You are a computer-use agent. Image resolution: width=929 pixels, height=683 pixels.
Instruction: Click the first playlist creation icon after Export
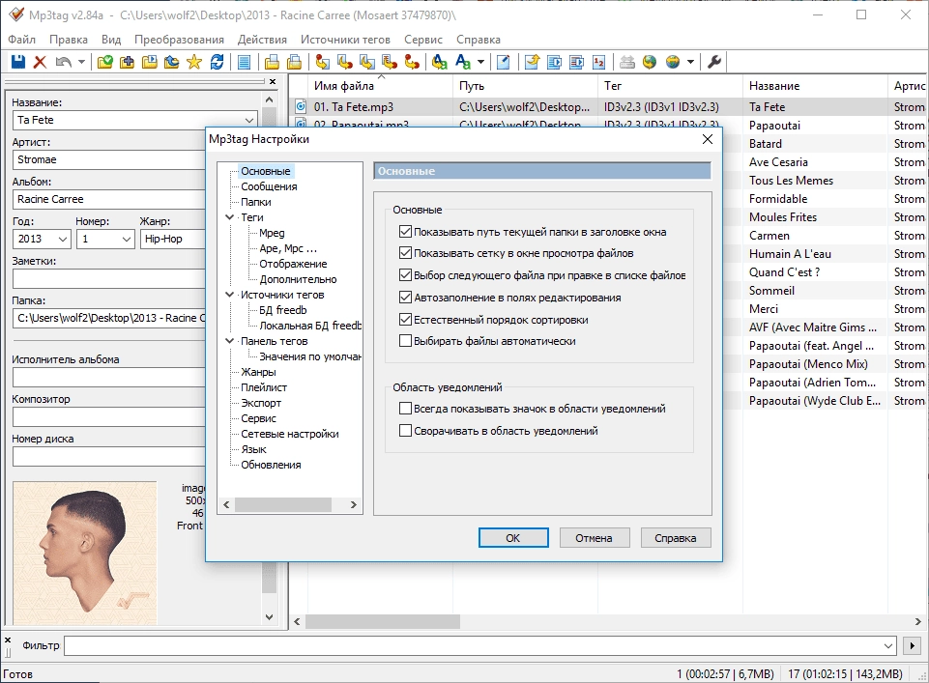coord(555,62)
